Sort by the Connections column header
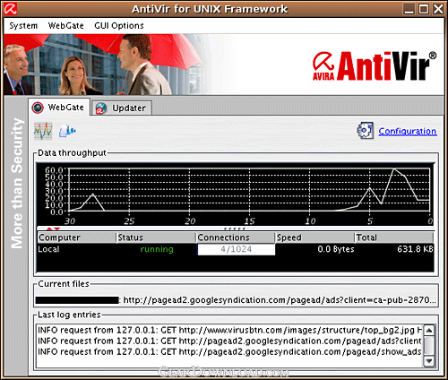The width and height of the screenshot is (448, 380). click(236, 237)
